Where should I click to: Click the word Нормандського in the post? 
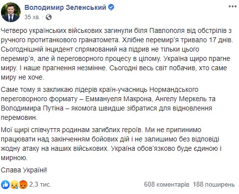tap(174, 89)
